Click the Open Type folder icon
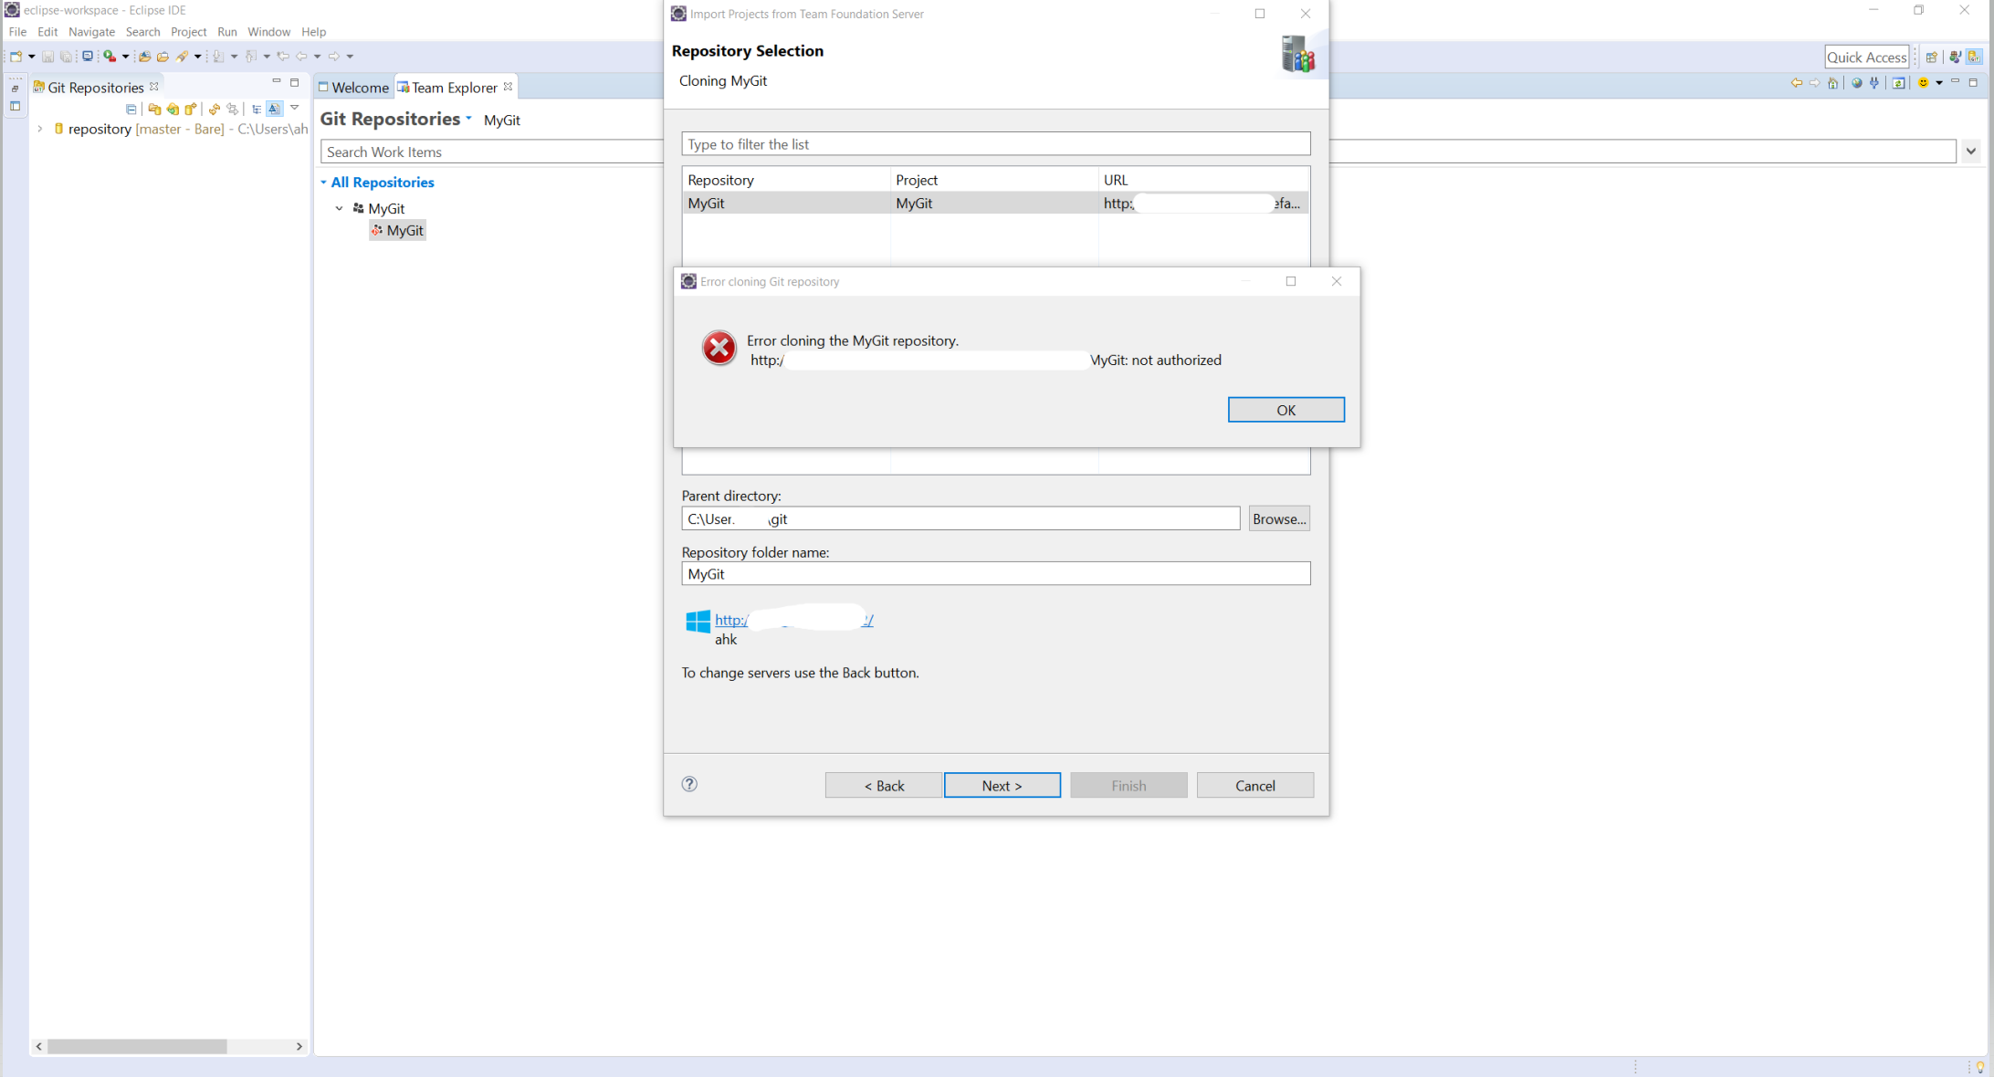Image resolution: width=1994 pixels, height=1077 pixels. pos(145,57)
